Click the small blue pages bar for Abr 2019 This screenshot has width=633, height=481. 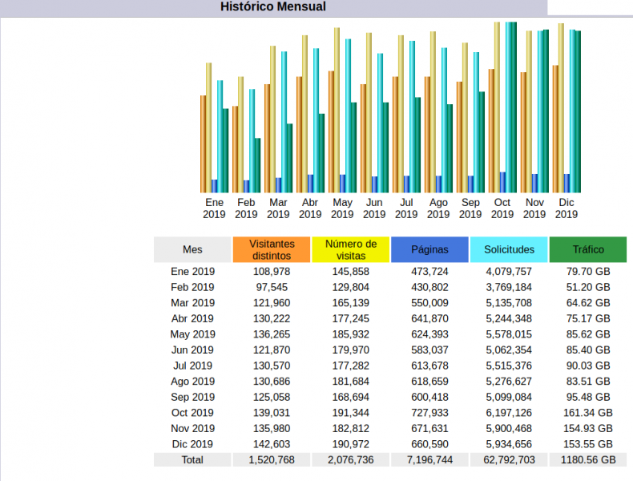[x=310, y=184]
